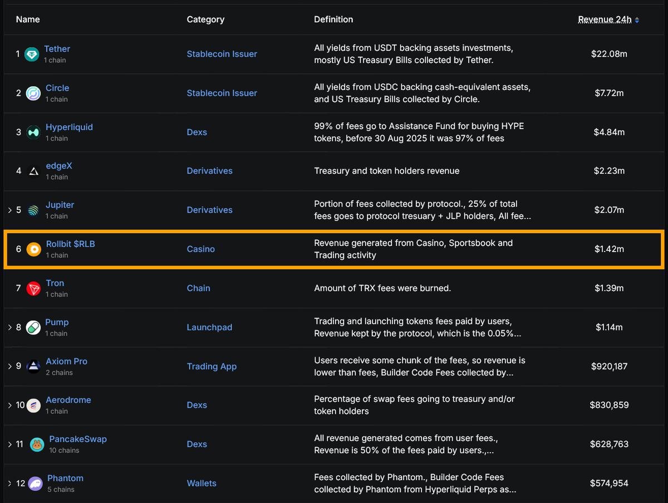Click Aerodrome revenue value $830,859
The height and width of the screenshot is (503, 668).
(609, 405)
